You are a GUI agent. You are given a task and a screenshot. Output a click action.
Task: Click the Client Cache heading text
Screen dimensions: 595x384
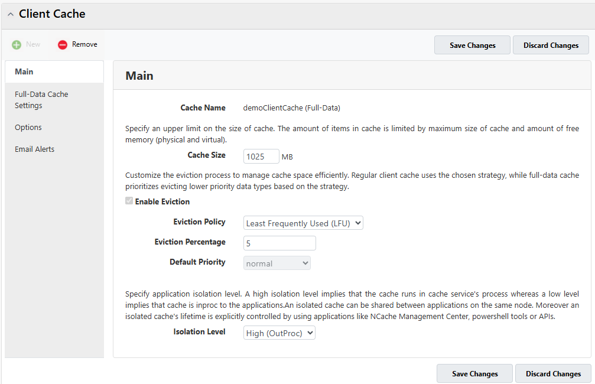coord(52,14)
